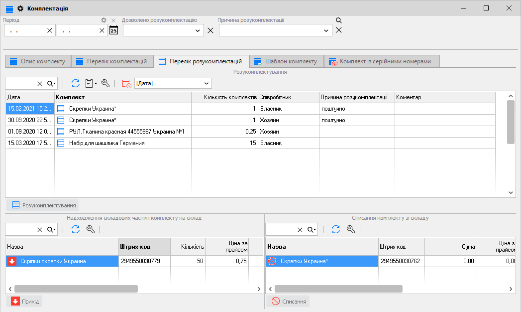Click horizontal scrollbar in incoming parts panel
The image size is (521, 312).
pyautogui.click(x=76, y=289)
